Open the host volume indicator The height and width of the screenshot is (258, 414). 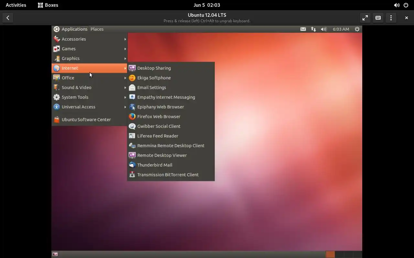tap(397, 5)
